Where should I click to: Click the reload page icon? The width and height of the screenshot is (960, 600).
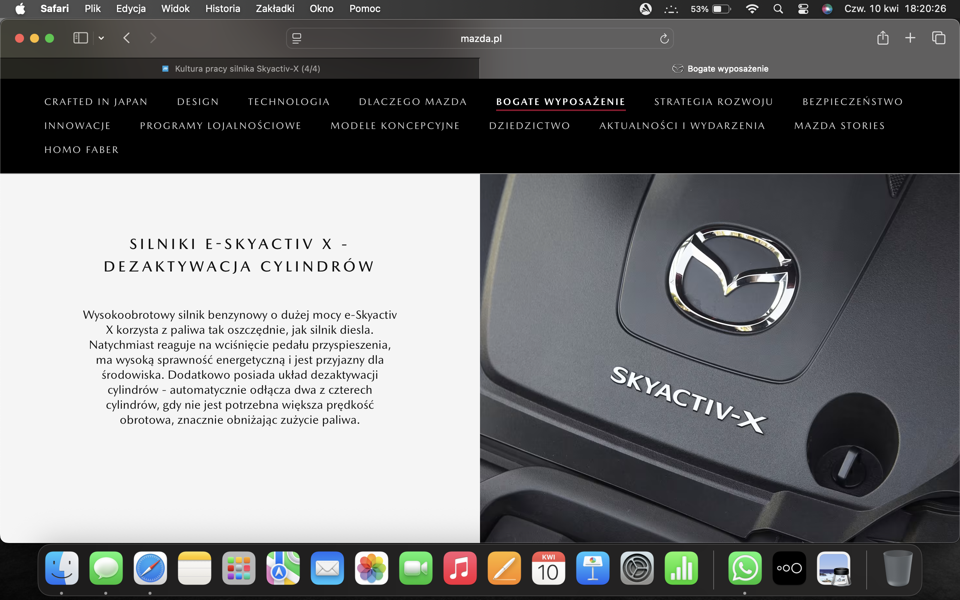(664, 39)
